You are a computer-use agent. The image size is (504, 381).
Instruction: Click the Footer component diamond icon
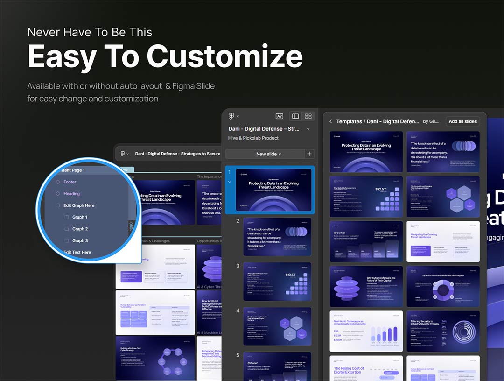[58, 182]
